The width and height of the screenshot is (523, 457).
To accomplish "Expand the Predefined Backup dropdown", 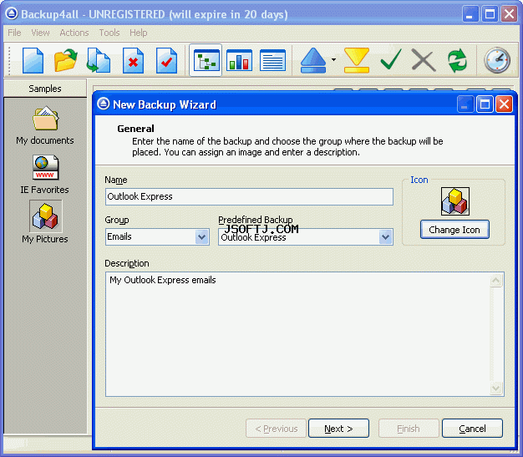I will (x=385, y=237).
